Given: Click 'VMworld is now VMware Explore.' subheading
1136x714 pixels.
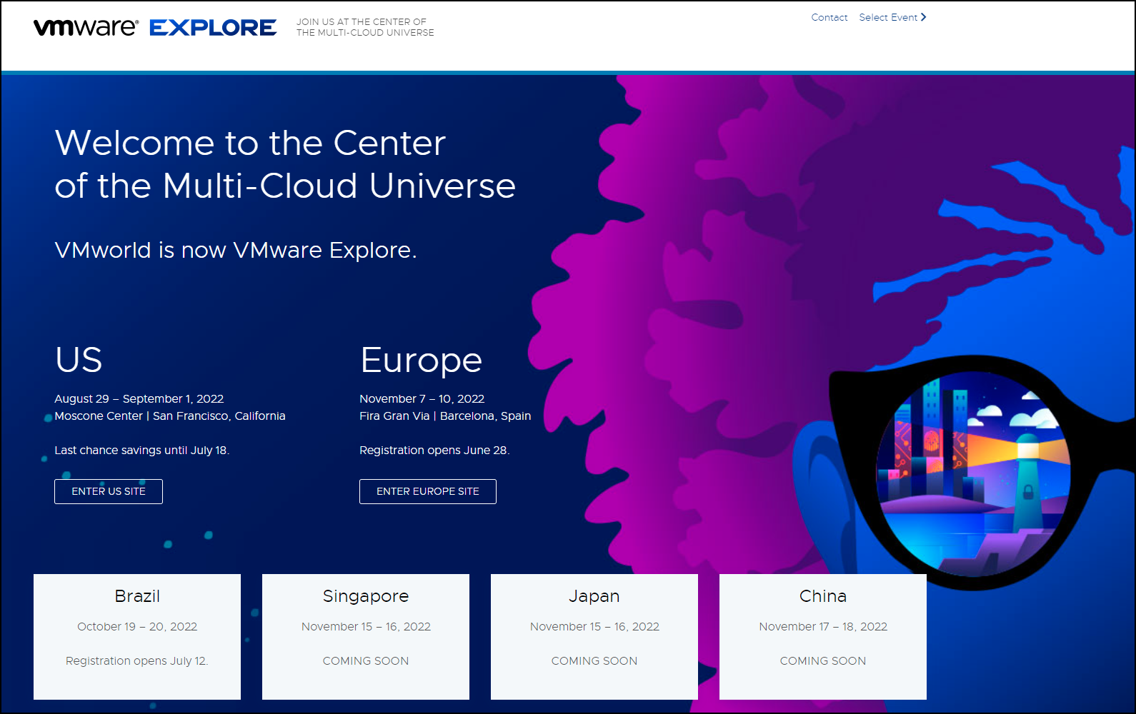Looking at the screenshot, I should 236,251.
